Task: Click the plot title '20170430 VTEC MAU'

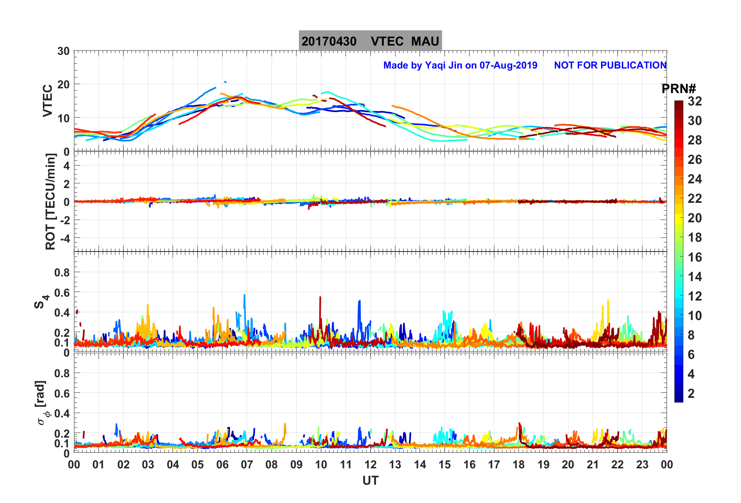Action: pos(370,41)
